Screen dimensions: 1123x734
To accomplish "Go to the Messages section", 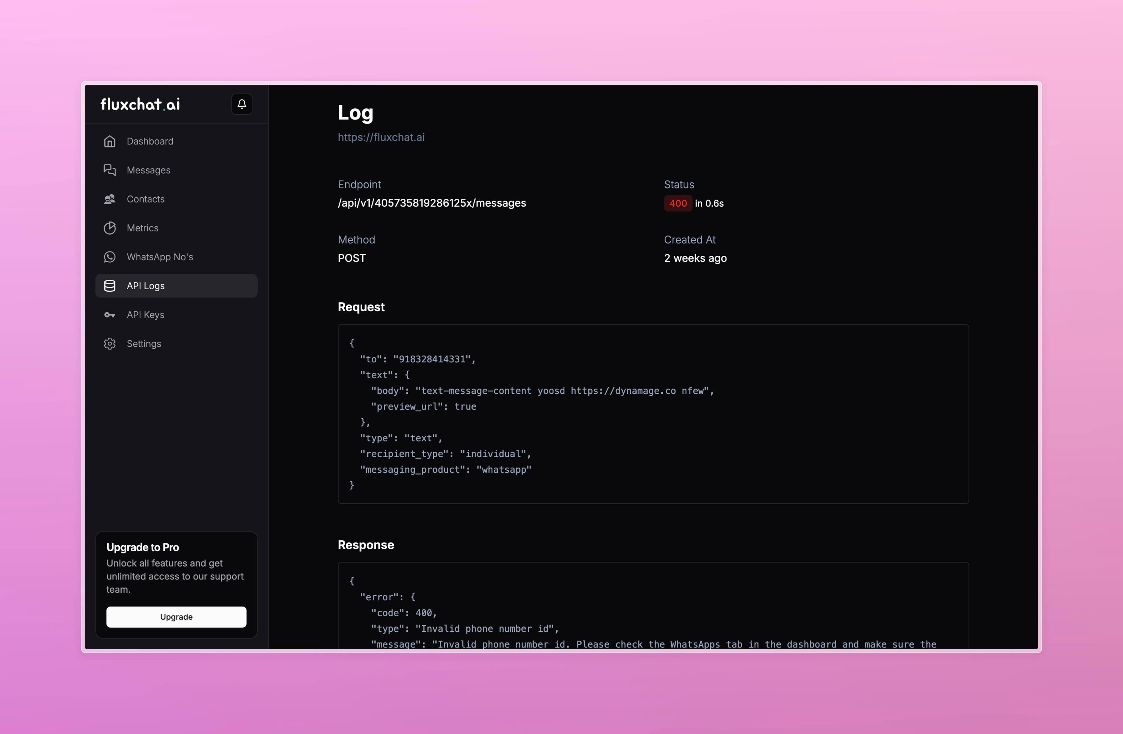I will 148,170.
